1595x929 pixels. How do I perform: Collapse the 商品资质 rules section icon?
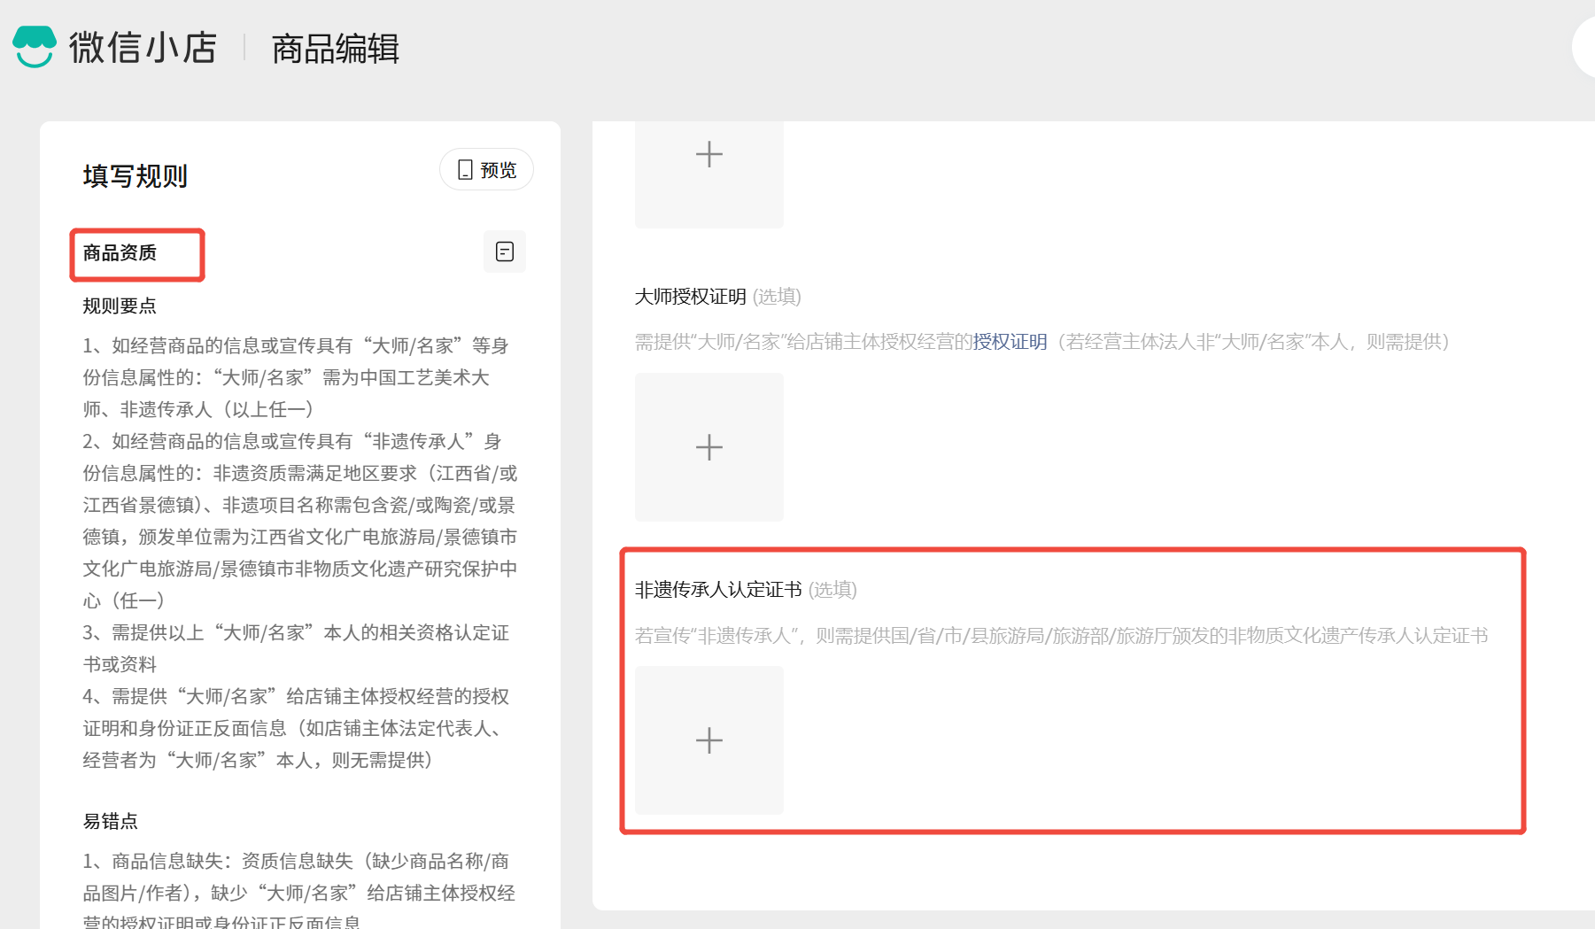tap(504, 252)
